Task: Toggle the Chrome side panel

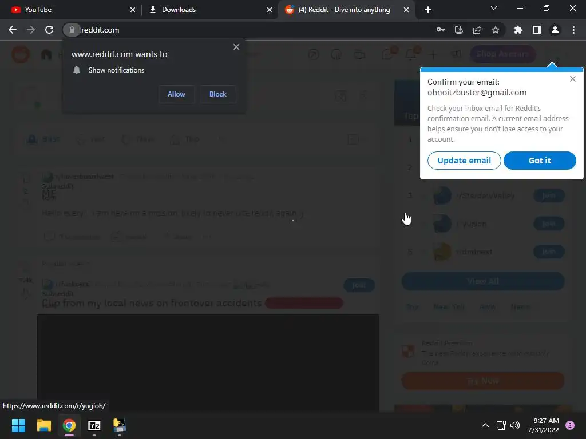Action: tap(537, 30)
